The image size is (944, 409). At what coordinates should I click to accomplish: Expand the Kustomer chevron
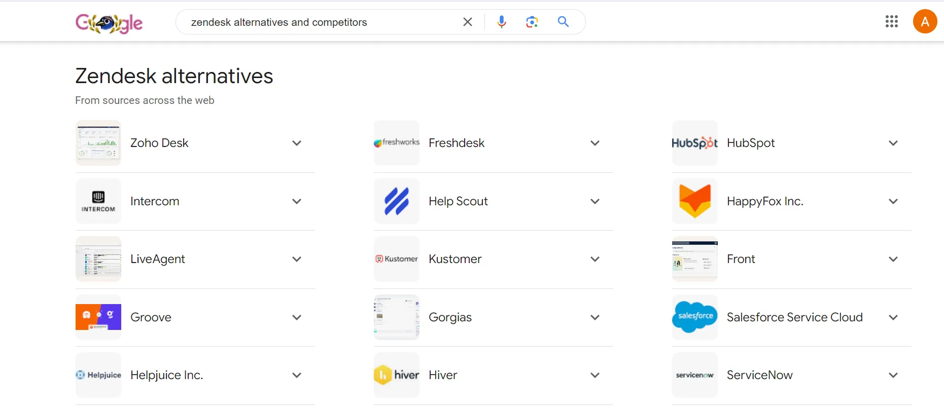point(595,259)
